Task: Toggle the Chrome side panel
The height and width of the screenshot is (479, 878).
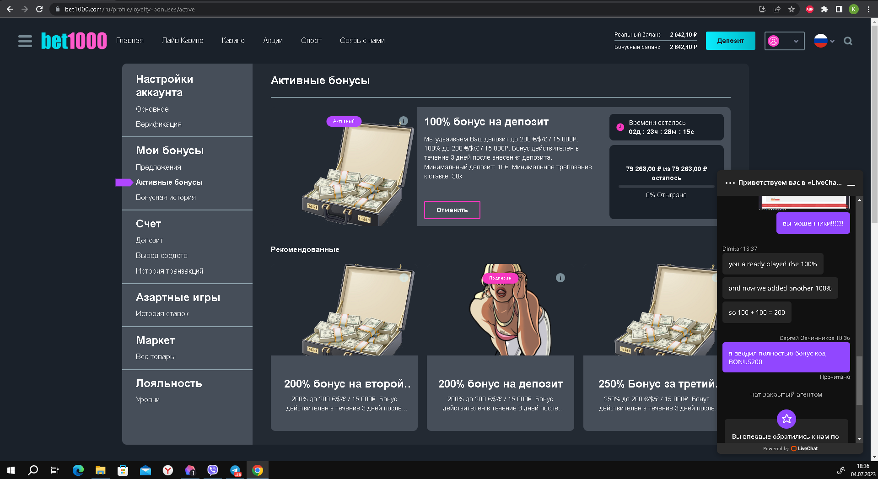Action: click(839, 9)
